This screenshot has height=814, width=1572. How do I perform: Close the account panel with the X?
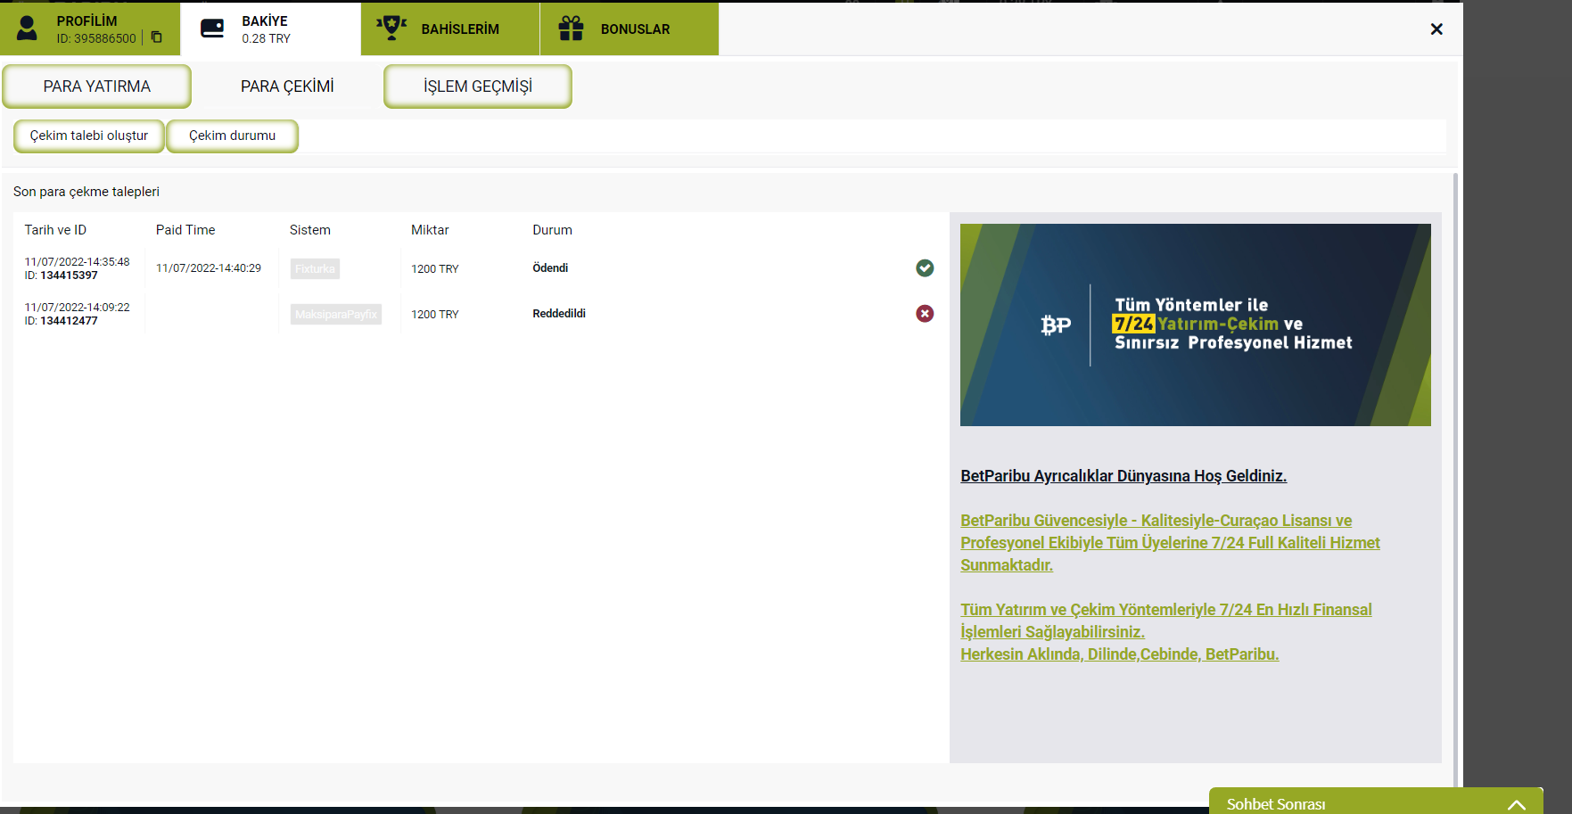(1436, 29)
